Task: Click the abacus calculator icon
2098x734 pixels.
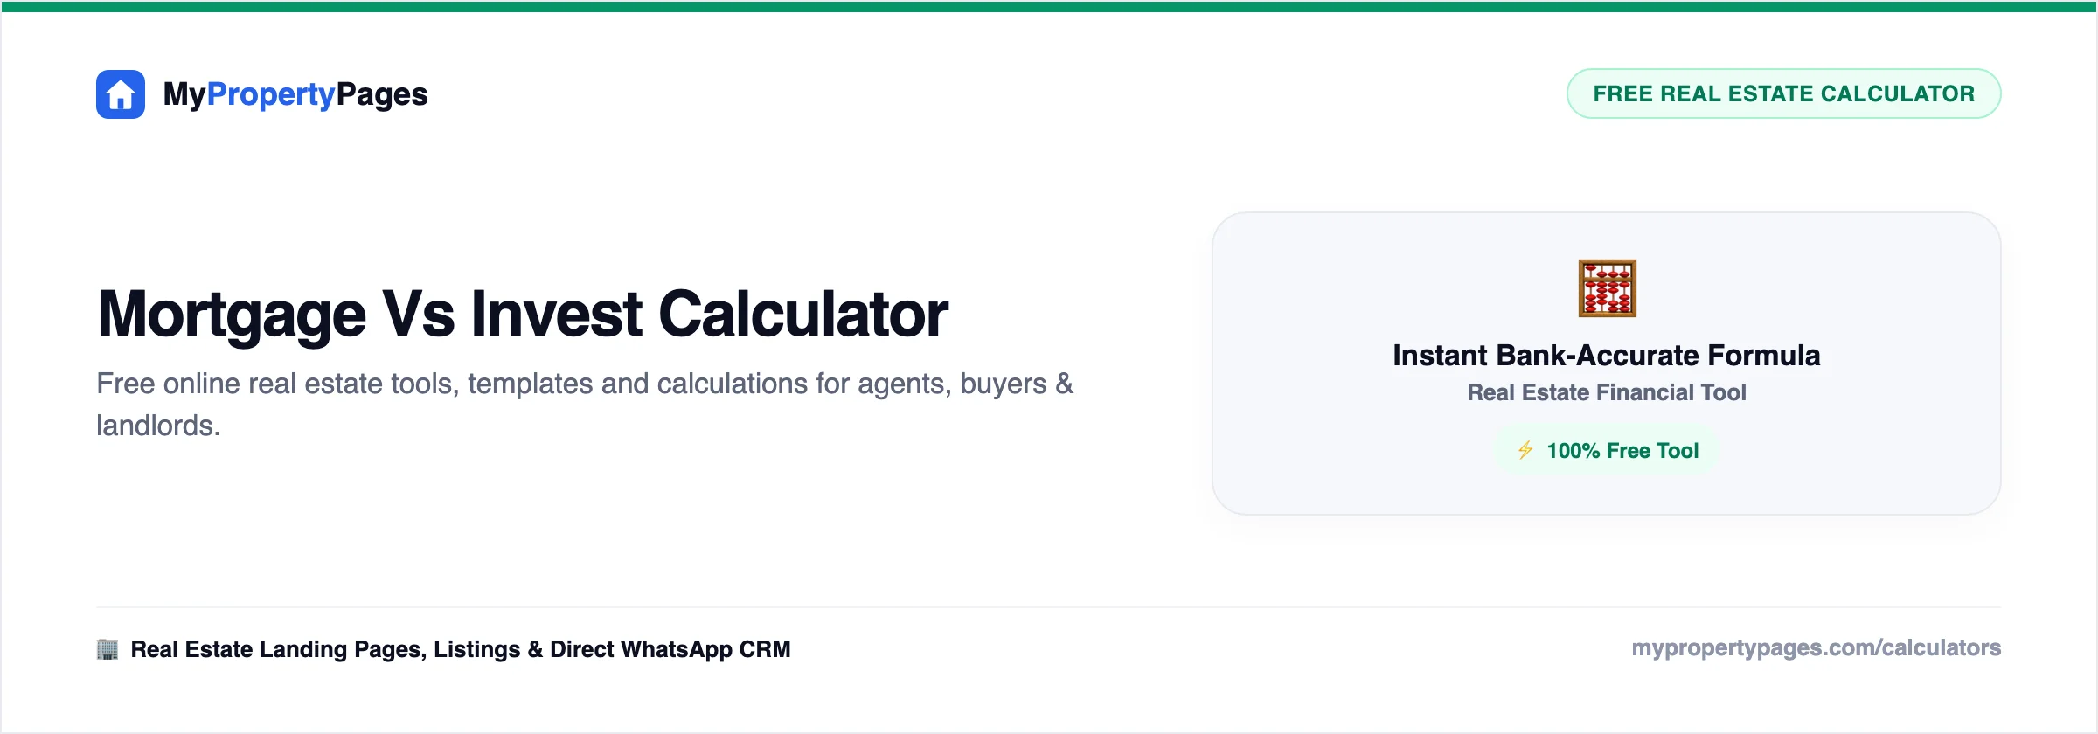Action: 1607,288
